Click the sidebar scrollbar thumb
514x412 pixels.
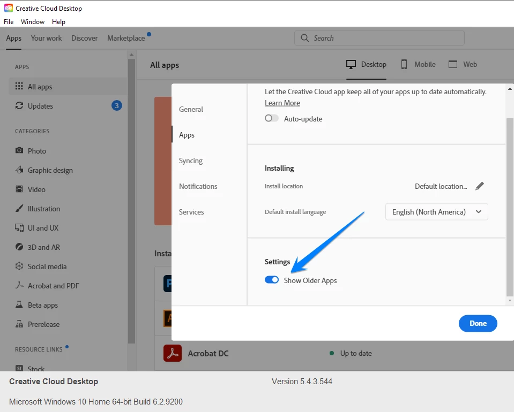(131, 201)
